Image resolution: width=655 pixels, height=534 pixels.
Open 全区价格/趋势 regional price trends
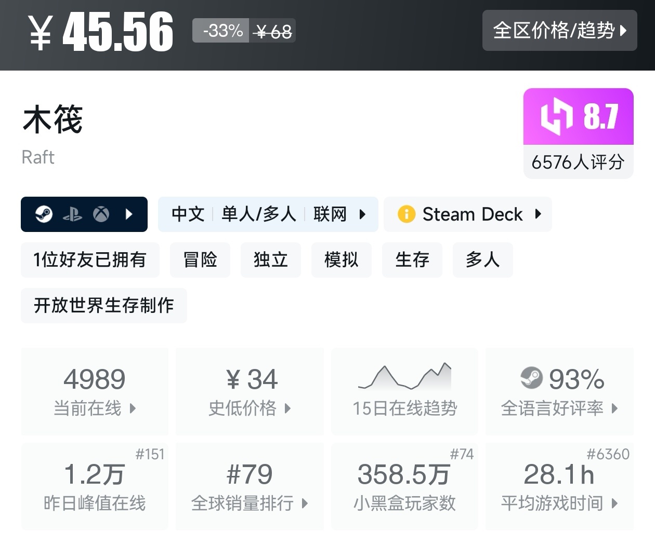tap(559, 31)
